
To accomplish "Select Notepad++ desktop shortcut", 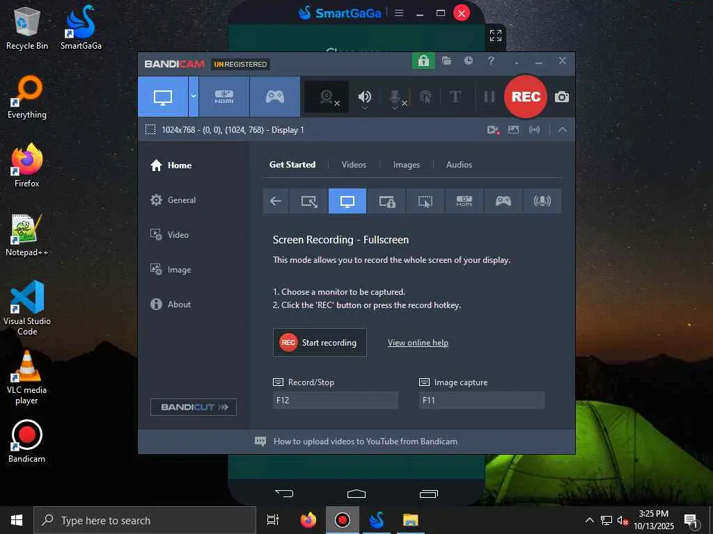I will (27, 235).
